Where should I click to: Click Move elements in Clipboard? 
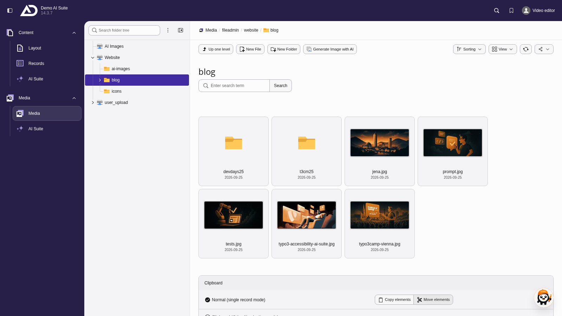point(433,299)
